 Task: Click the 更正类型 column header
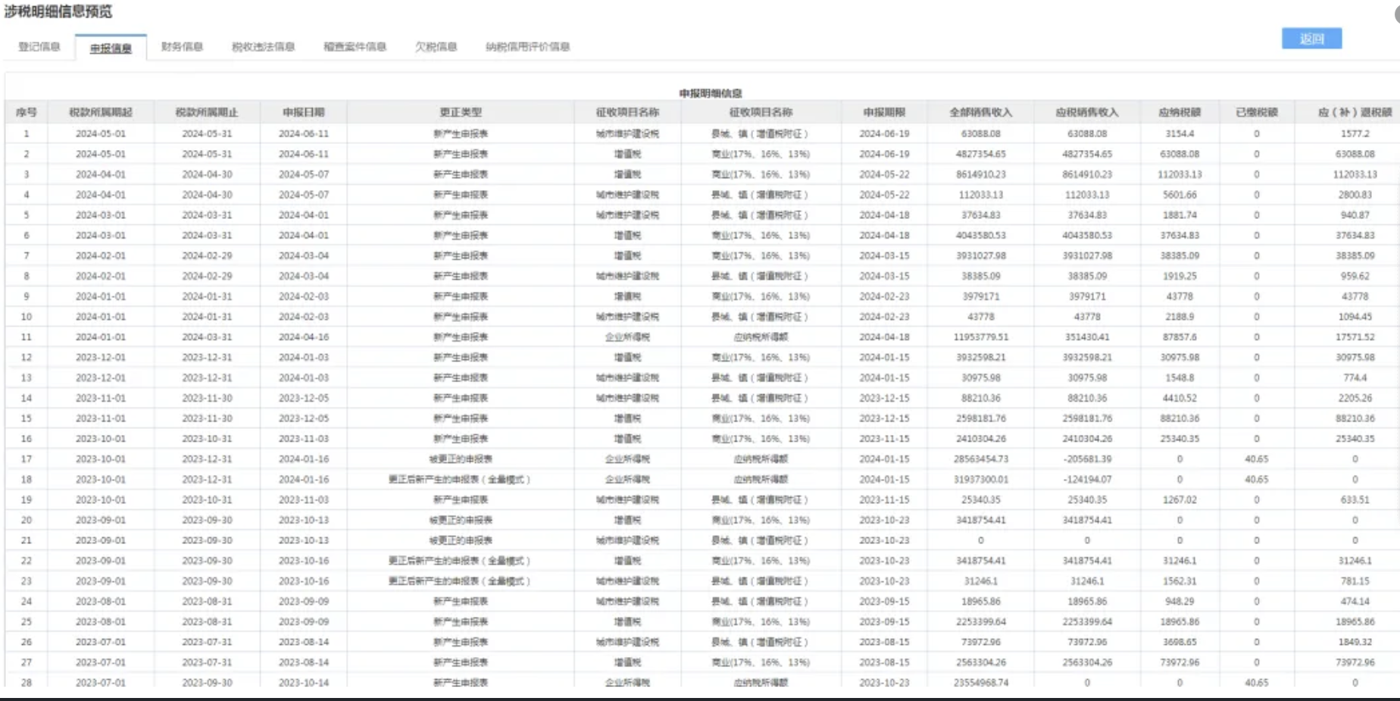point(461,112)
